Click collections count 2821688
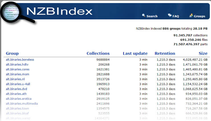The height and width of the screenshot is (121, 211). [x=103, y=74]
